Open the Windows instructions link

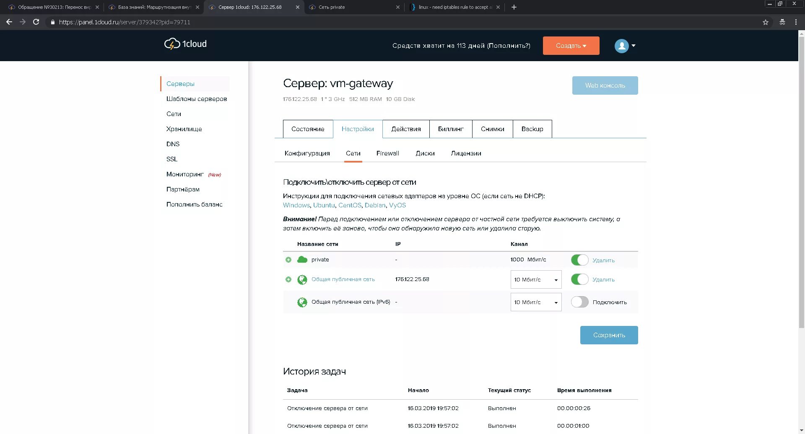[296, 205]
